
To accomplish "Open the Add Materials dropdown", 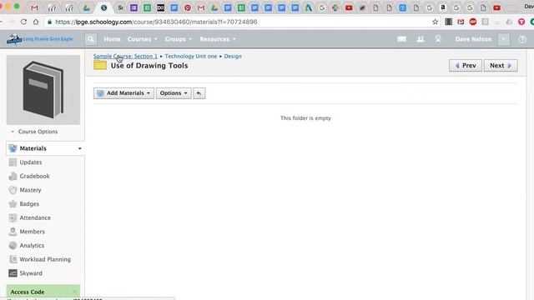I will pyautogui.click(x=123, y=93).
